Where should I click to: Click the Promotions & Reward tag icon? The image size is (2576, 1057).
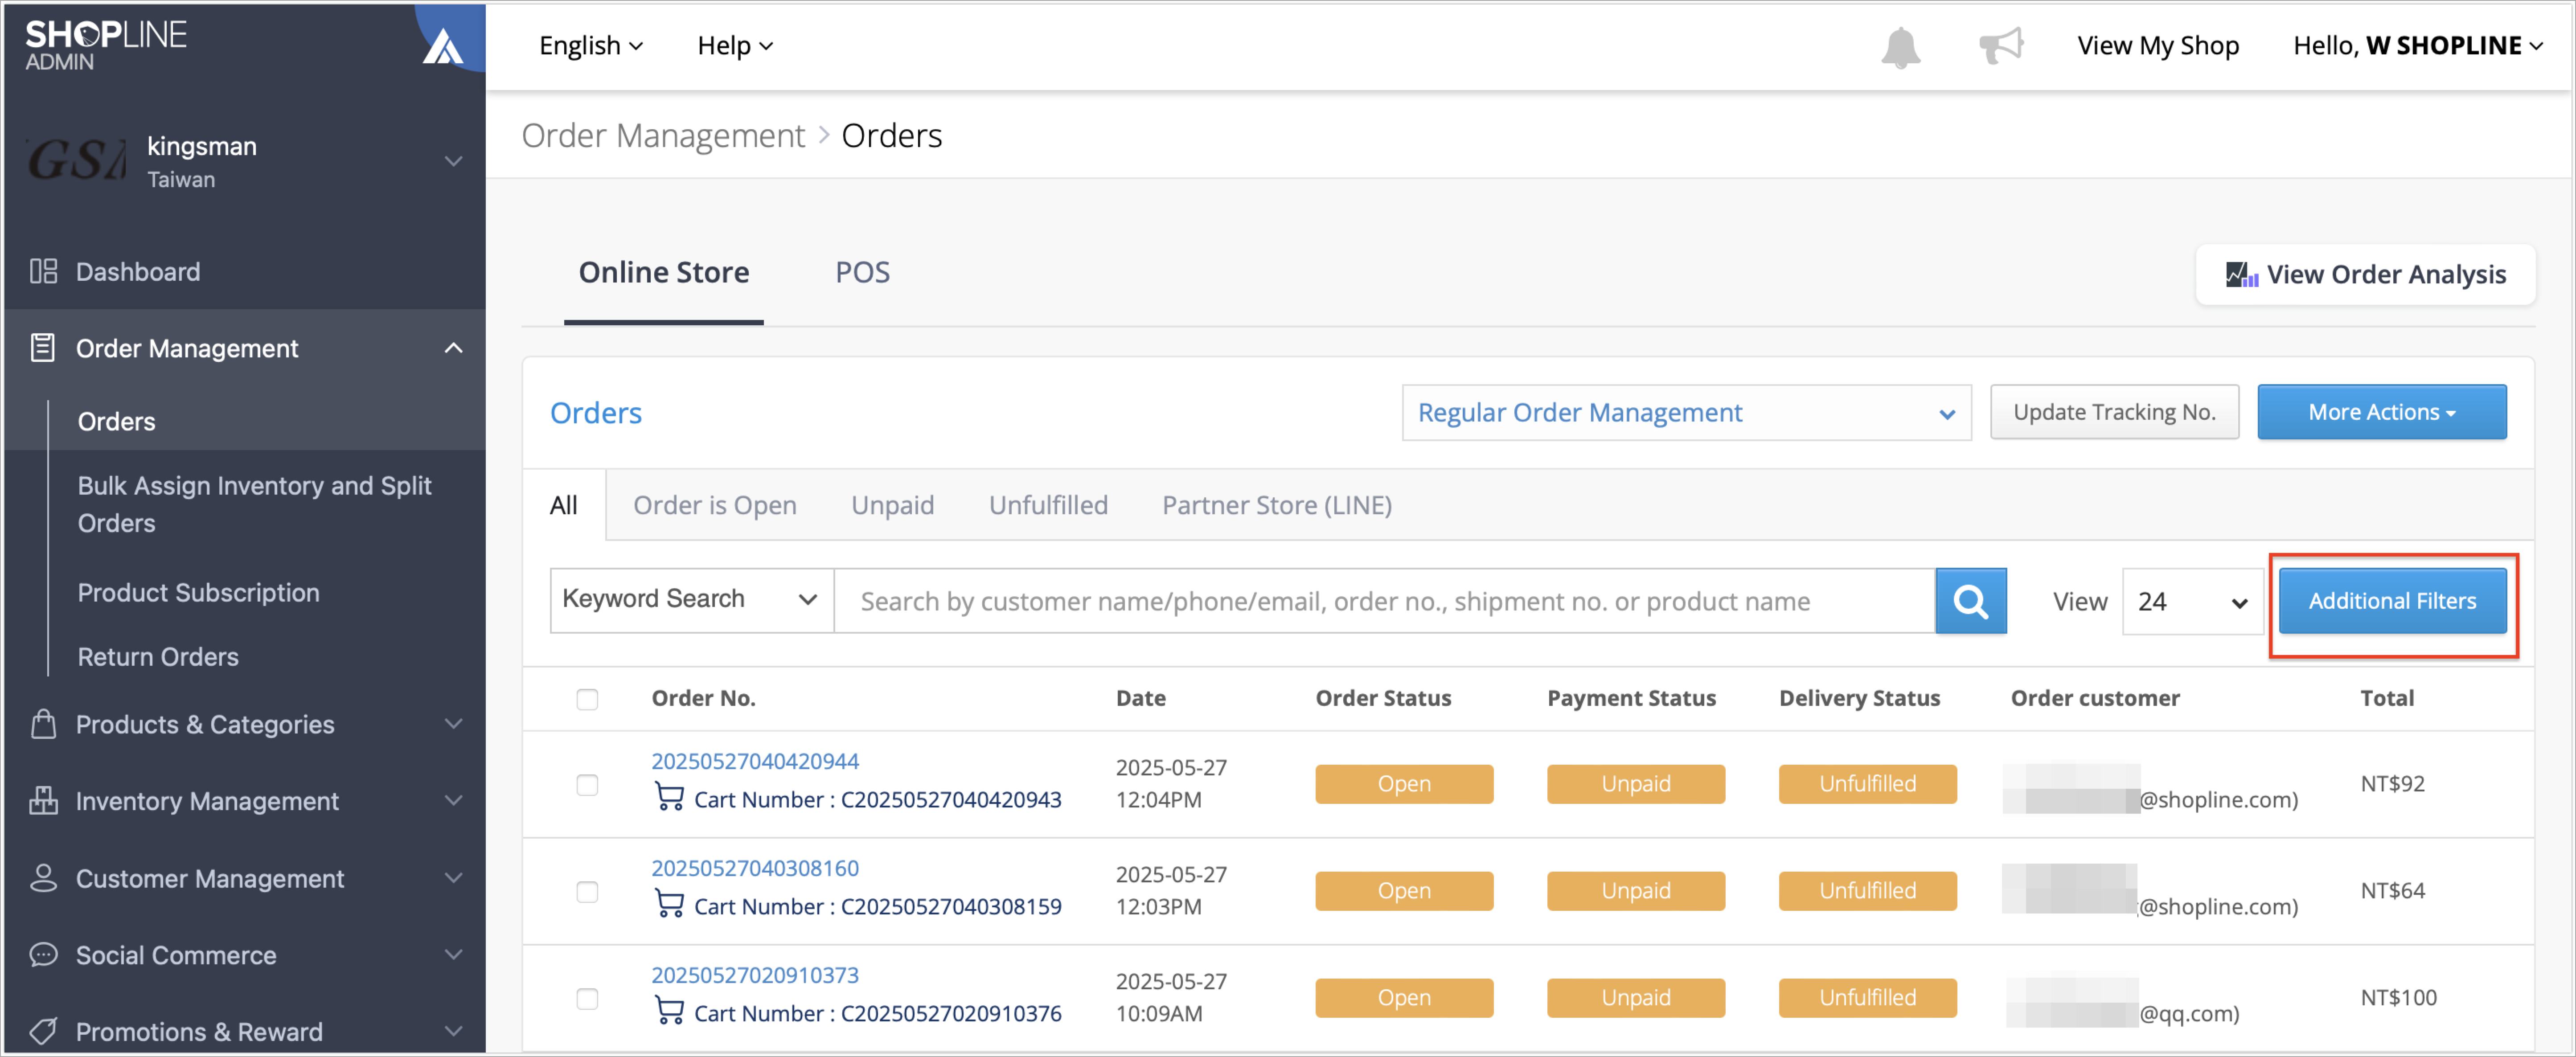coord(43,1031)
